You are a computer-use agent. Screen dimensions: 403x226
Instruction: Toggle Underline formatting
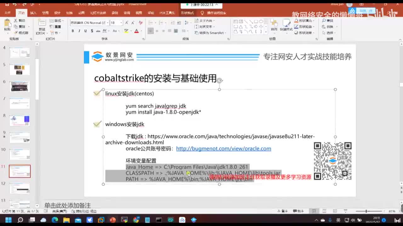pyautogui.click(x=85, y=31)
